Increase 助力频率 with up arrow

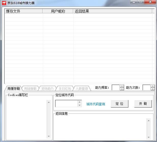tap(122, 86)
